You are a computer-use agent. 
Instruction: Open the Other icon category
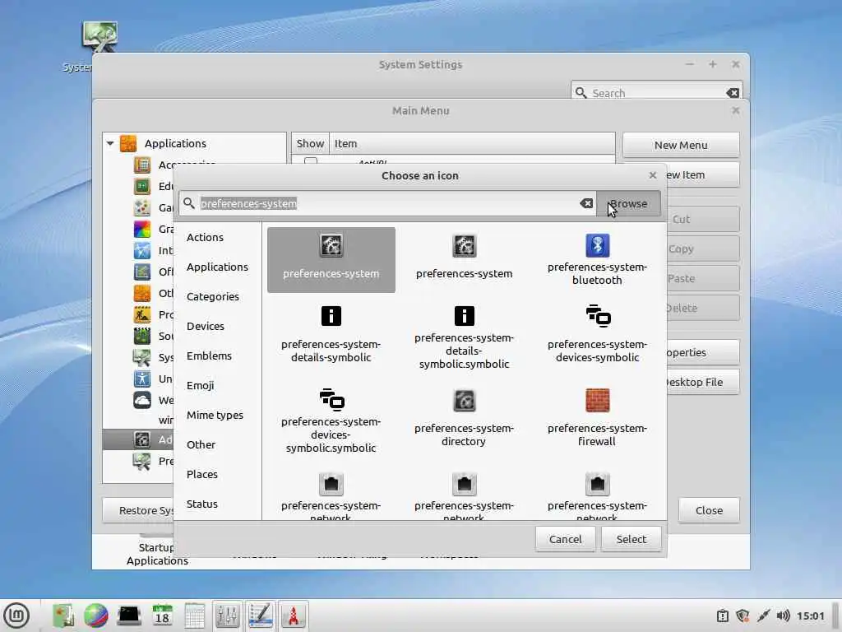pos(201,444)
